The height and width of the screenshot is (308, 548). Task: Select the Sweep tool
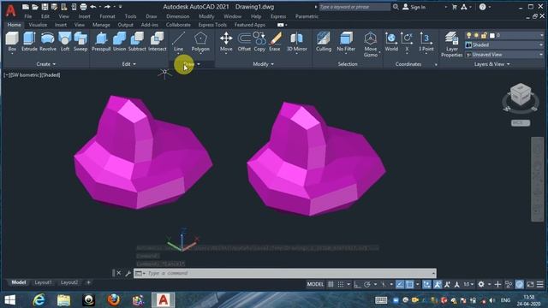pos(80,41)
